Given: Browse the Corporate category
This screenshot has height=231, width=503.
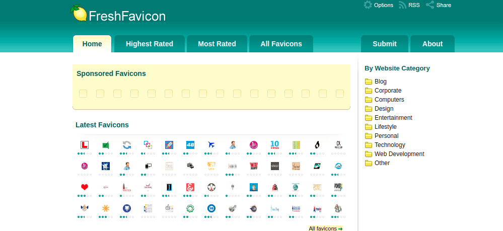Looking at the screenshot, I should point(388,91).
